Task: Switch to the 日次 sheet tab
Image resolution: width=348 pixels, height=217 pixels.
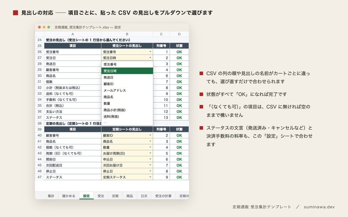Action: click(x=144, y=196)
